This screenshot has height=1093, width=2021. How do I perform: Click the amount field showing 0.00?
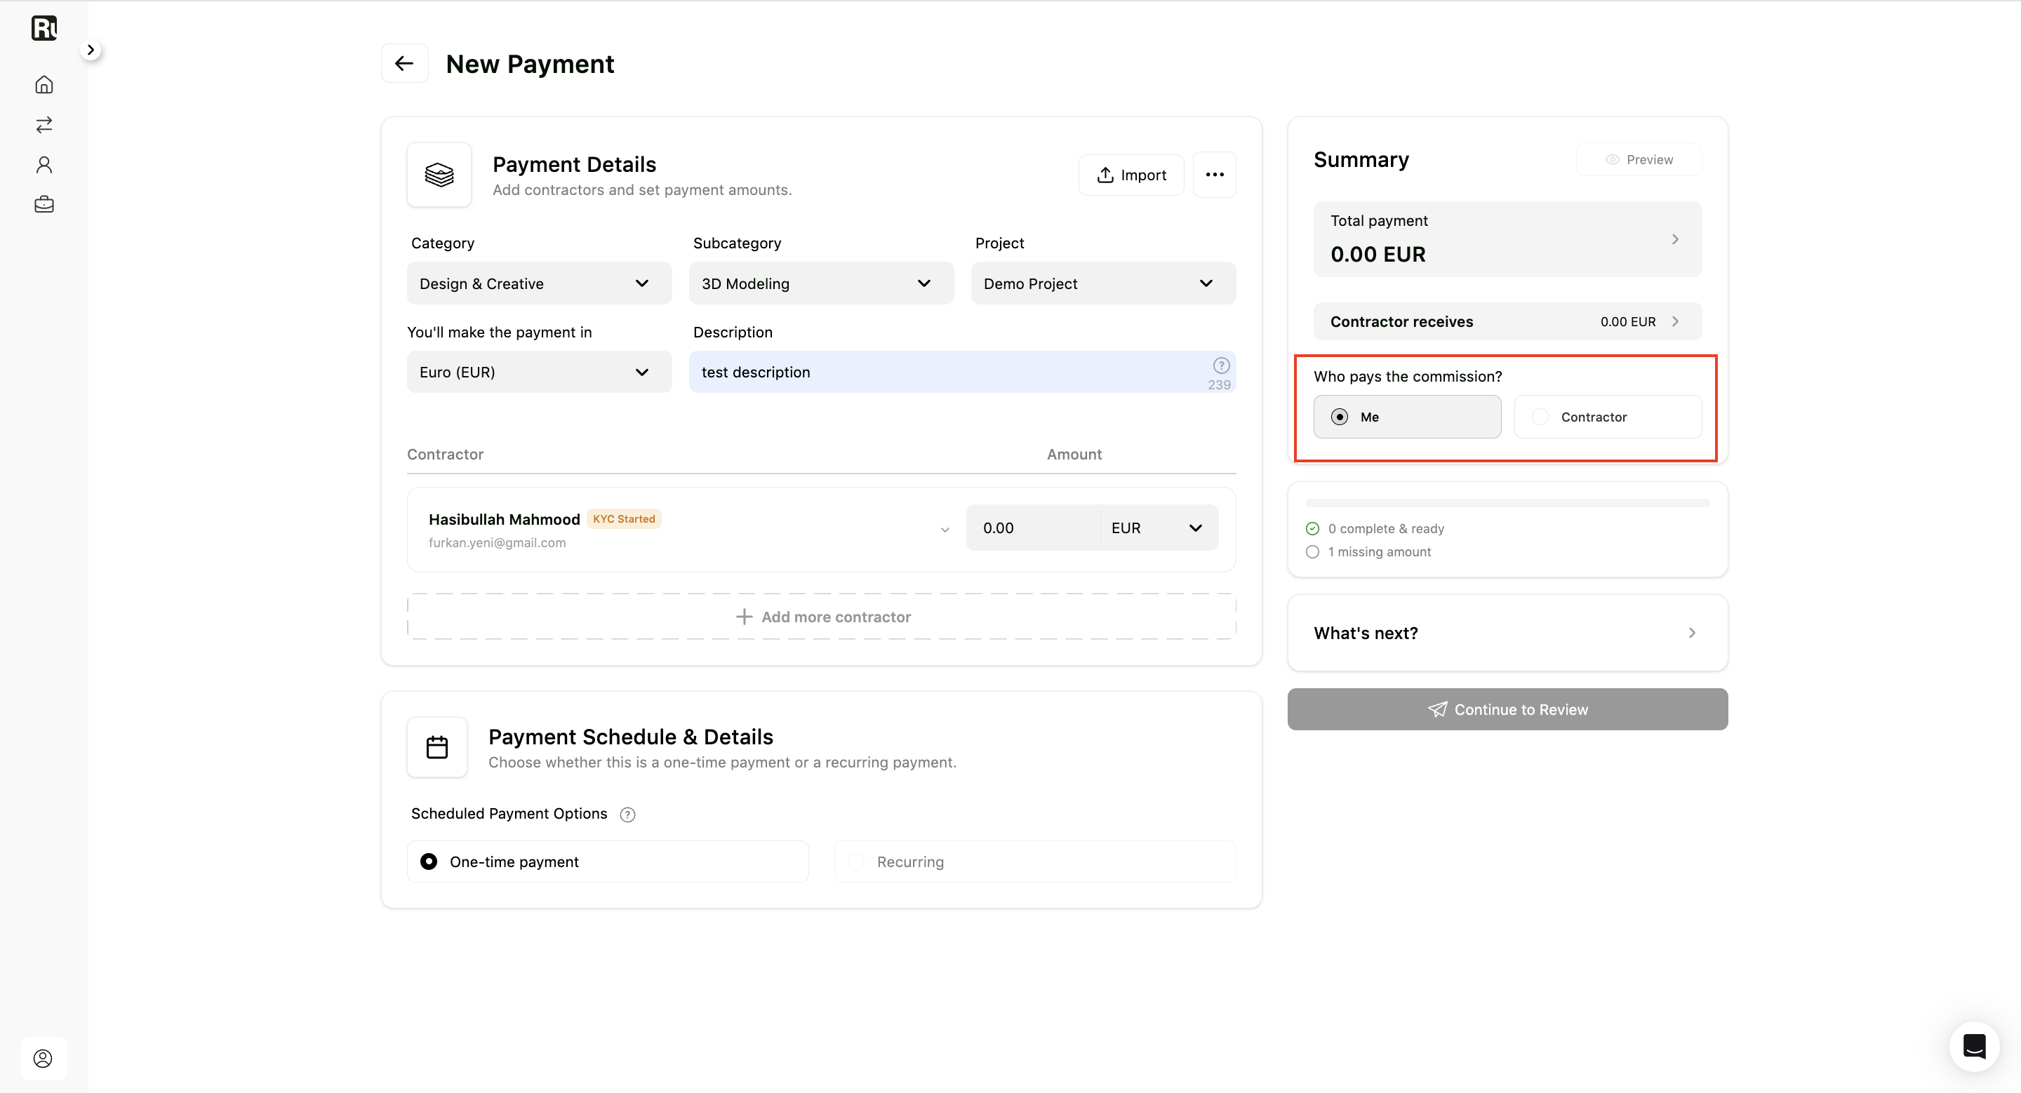pyautogui.click(x=1032, y=528)
